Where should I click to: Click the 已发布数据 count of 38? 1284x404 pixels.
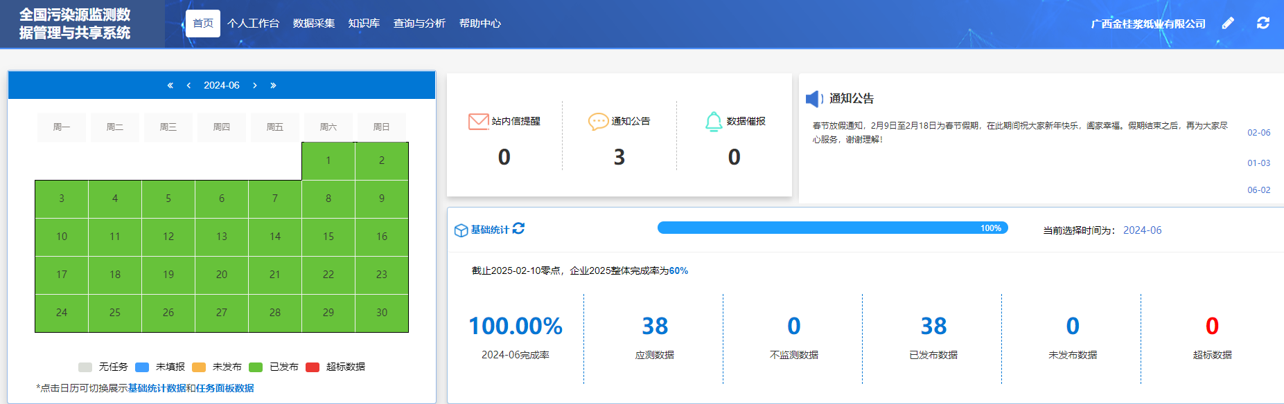pos(933,326)
